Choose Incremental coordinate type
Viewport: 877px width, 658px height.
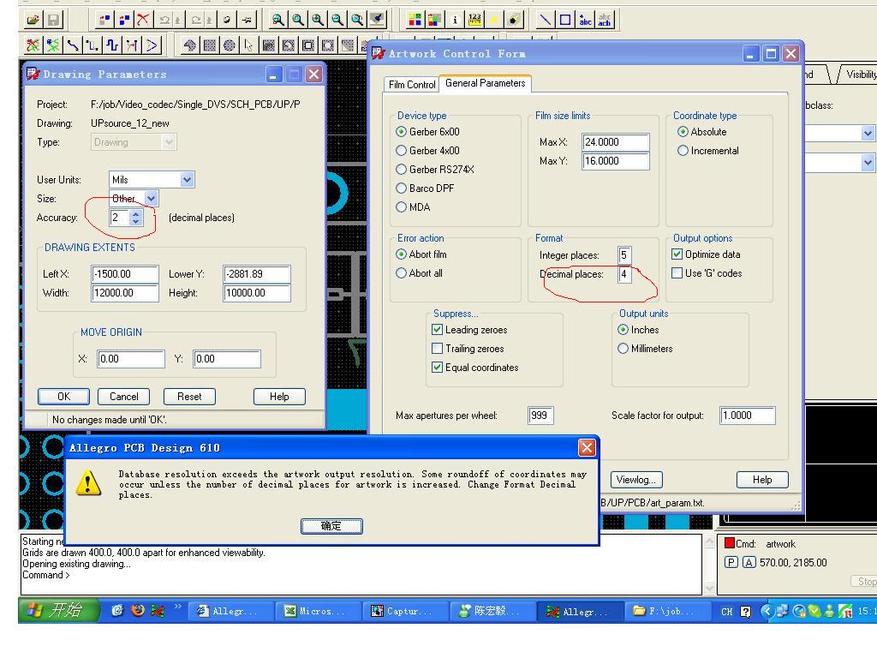708,151
